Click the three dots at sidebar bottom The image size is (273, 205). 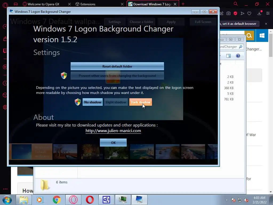click(5, 189)
